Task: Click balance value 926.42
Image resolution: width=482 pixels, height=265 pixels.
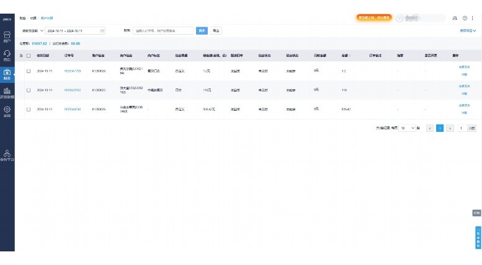Action: click(346, 109)
